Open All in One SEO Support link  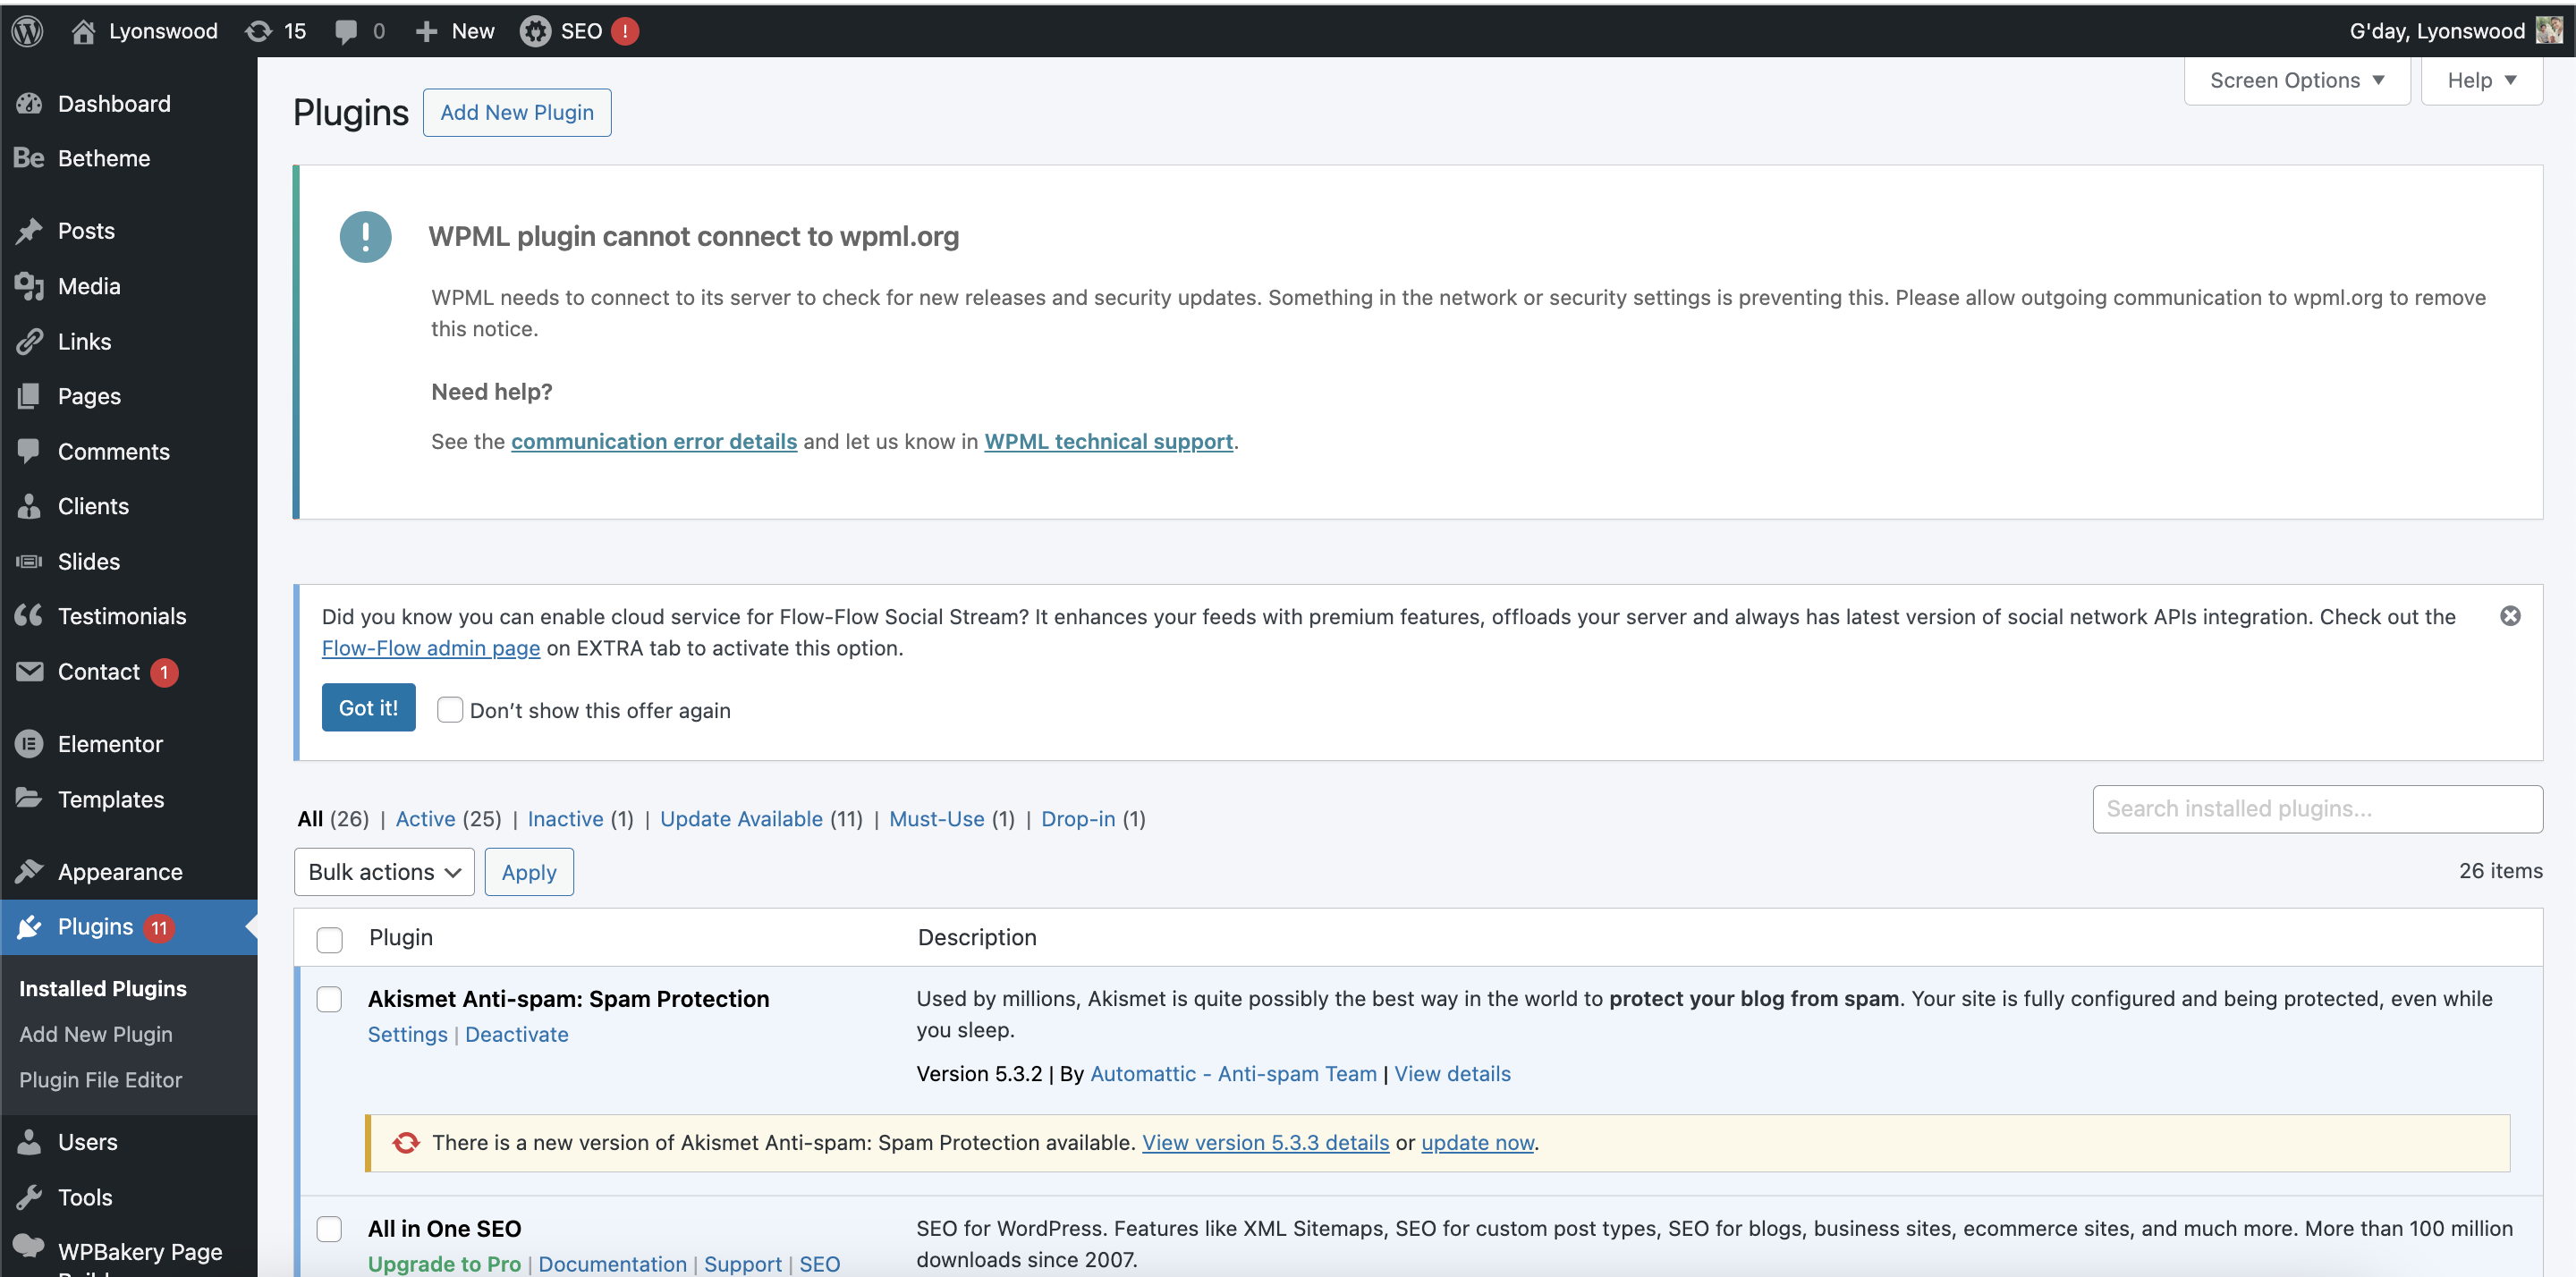(743, 1264)
